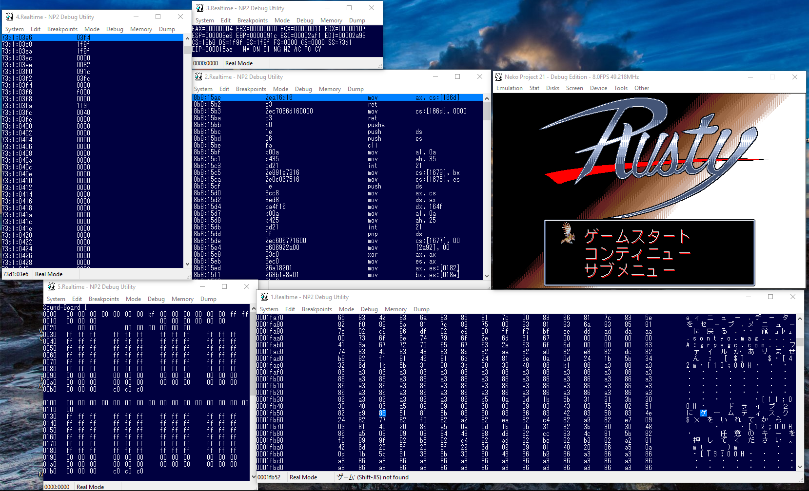Click the scroll-up arrow in 4.Realtime window
Image resolution: width=809 pixels, height=491 pixels.
tap(187, 38)
